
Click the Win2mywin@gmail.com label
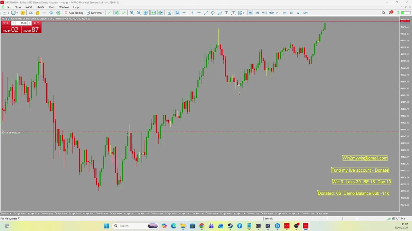pyautogui.click(x=365, y=158)
